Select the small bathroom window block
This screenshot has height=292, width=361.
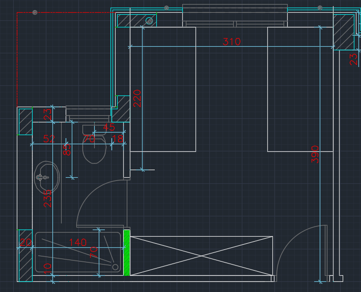pos(89,114)
